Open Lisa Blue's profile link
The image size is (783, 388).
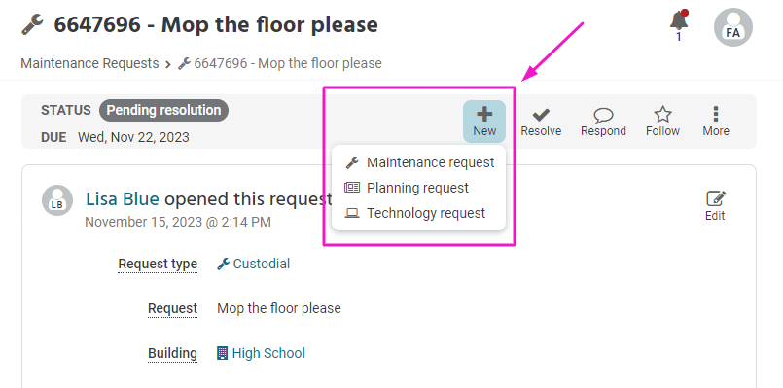(123, 198)
